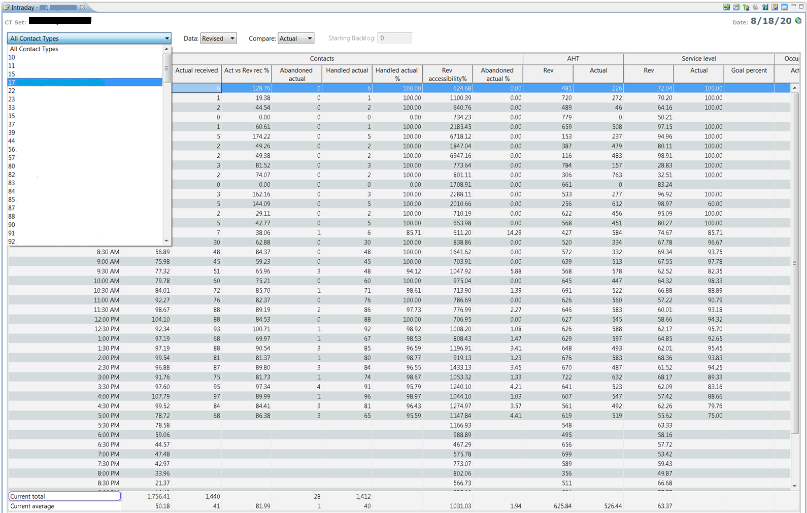Open the Data Revised dropdown

click(218, 39)
